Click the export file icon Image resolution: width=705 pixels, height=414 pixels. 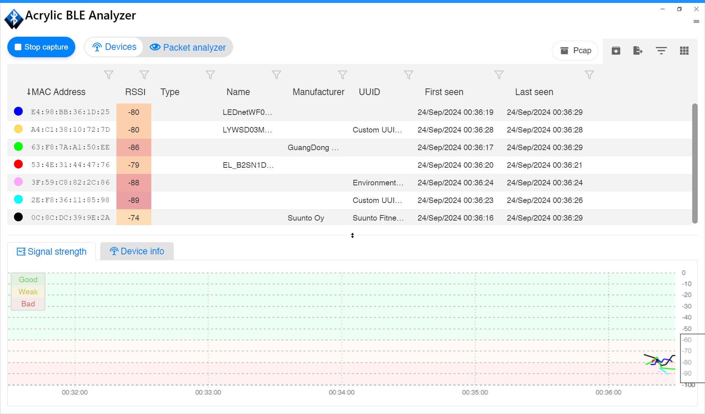pos(638,51)
